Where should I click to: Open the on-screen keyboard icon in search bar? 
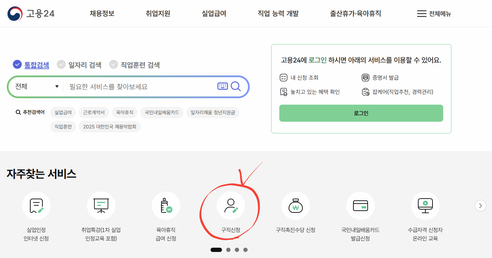222,86
